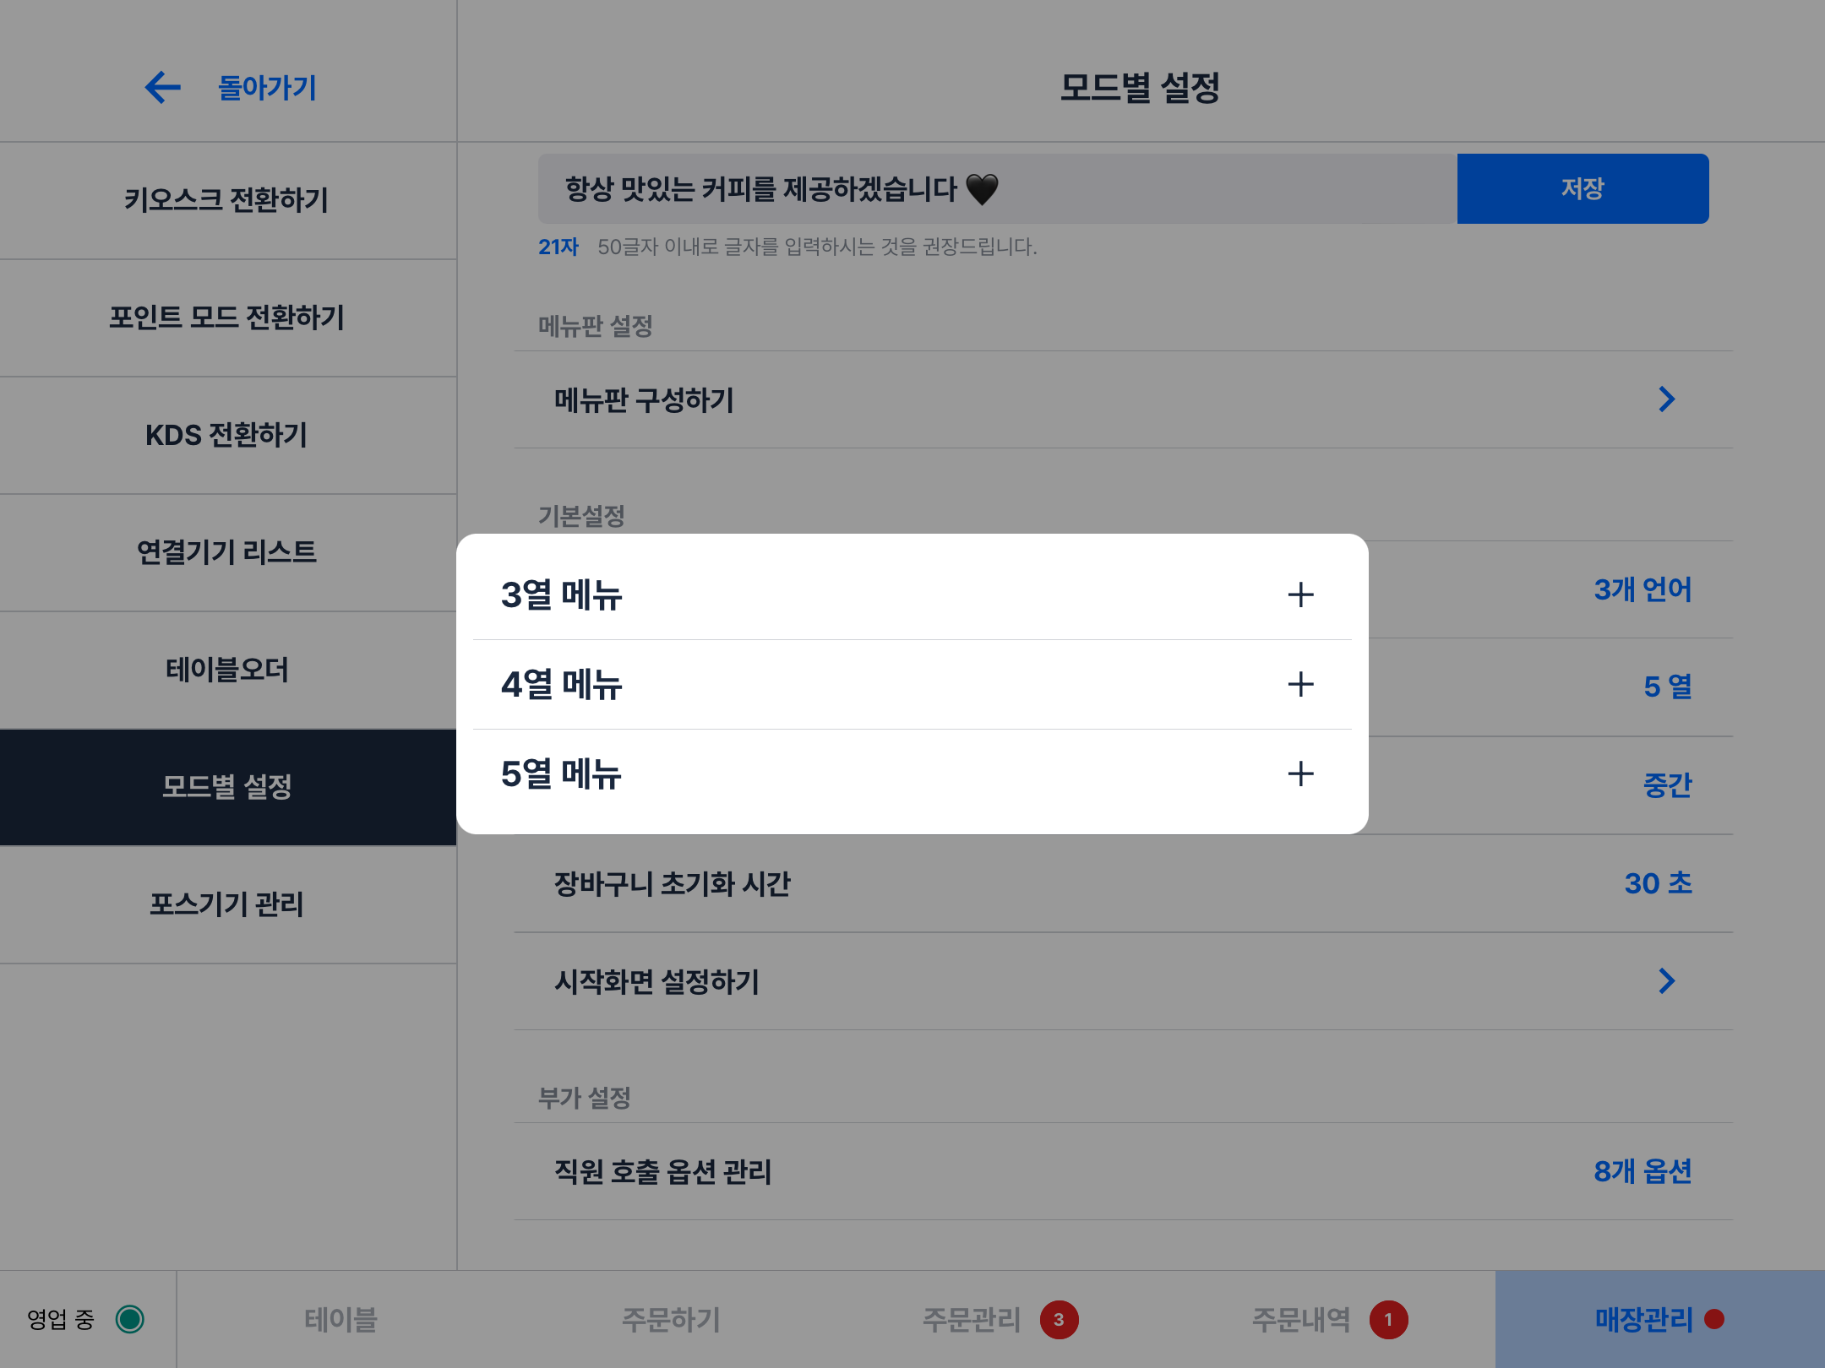The image size is (1825, 1368).
Task: Click plus icon for 4열 메뉴
Action: coord(1300,684)
